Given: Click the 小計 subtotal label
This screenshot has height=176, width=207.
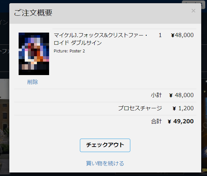Looking at the screenshot, I should [156, 95].
